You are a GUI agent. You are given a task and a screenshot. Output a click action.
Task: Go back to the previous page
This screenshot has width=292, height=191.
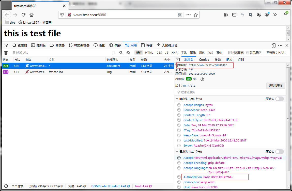pos(7,15)
